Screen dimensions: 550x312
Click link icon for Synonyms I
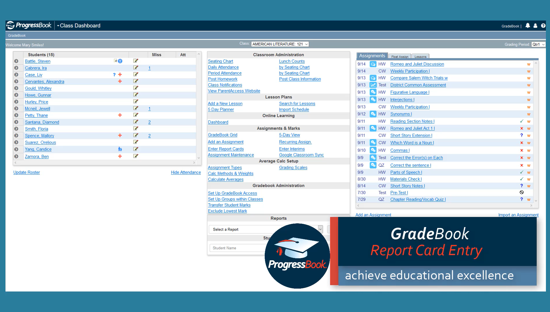(x=373, y=114)
